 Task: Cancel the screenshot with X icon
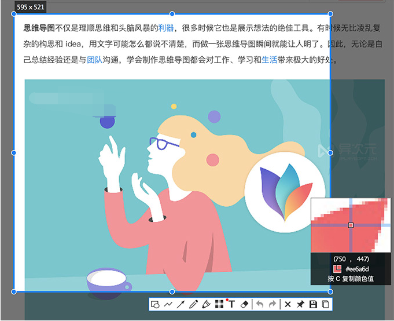(288, 304)
